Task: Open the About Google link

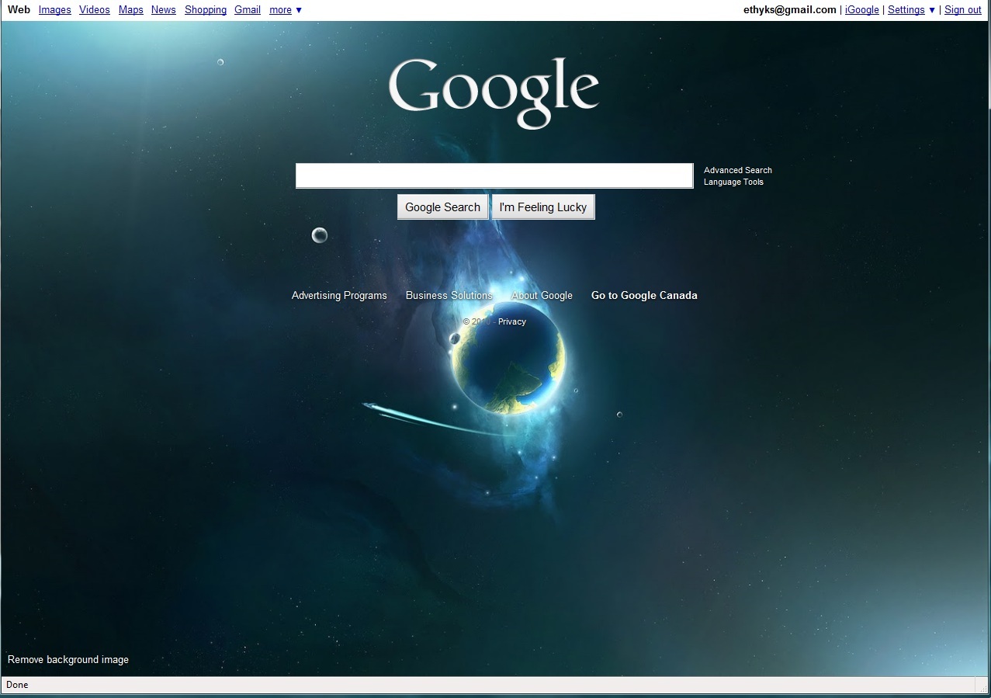Action: pos(542,295)
